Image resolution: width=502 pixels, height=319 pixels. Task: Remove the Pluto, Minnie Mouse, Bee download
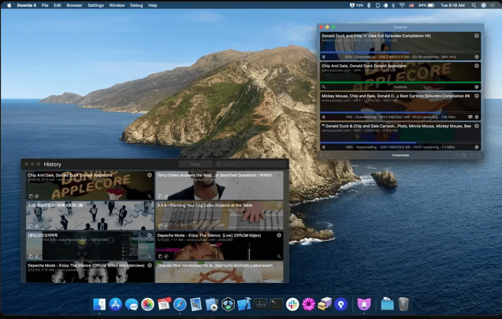[476, 126]
